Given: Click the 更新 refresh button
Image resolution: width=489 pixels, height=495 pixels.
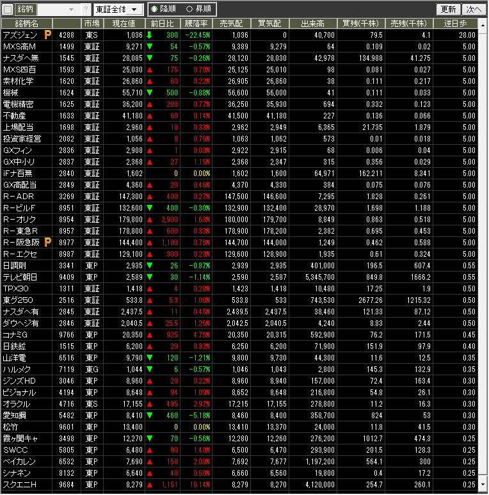Looking at the screenshot, I should (448, 10).
